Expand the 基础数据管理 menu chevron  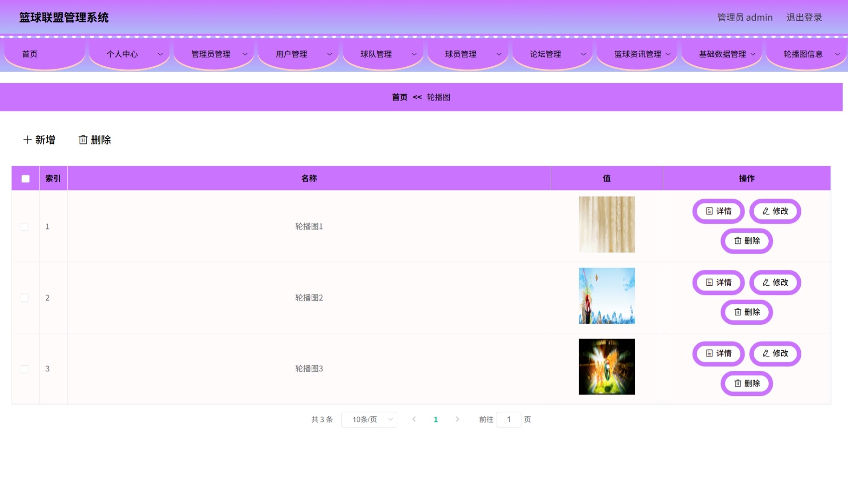pyautogui.click(x=753, y=54)
